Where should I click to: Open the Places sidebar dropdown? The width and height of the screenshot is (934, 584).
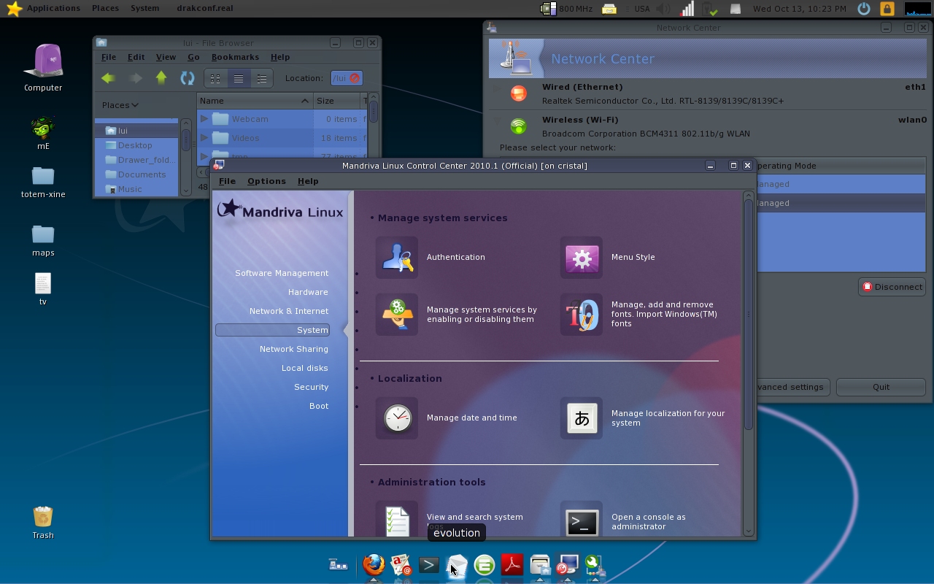click(x=120, y=105)
